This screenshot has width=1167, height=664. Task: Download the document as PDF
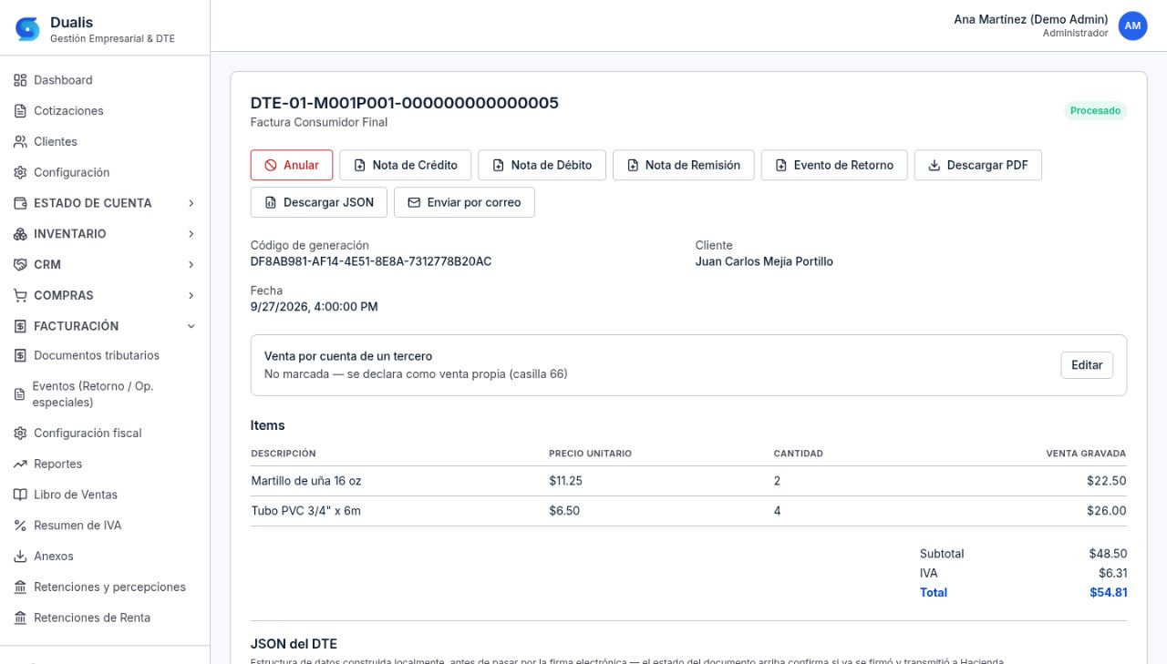tap(978, 165)
